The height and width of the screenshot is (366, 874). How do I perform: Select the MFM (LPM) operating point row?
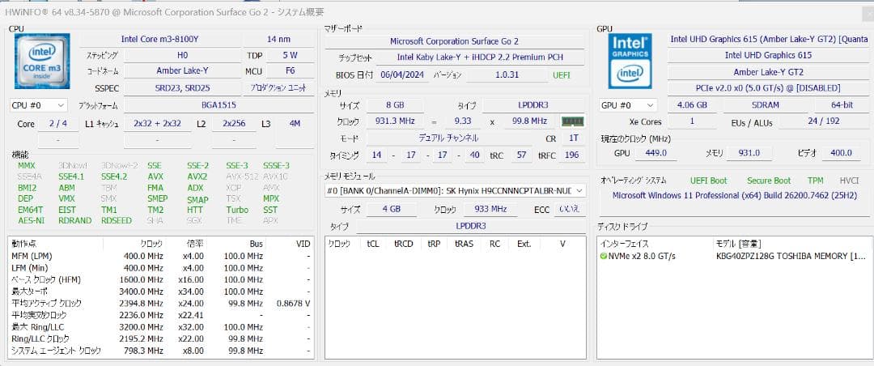(x=160, y=256)
